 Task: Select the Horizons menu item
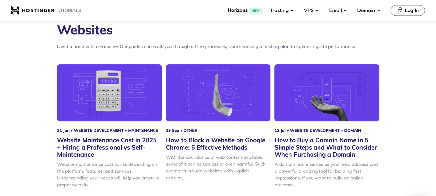coord(237,10)
